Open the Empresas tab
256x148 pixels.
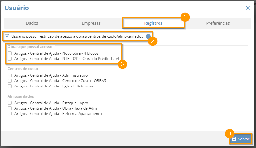click(x=91, y=23)
